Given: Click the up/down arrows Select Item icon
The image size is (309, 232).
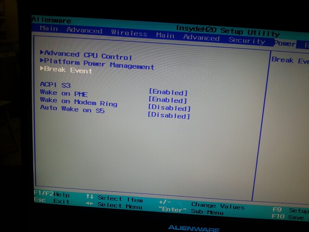Looking at the screenshot, I should click(x=90, y=197).
